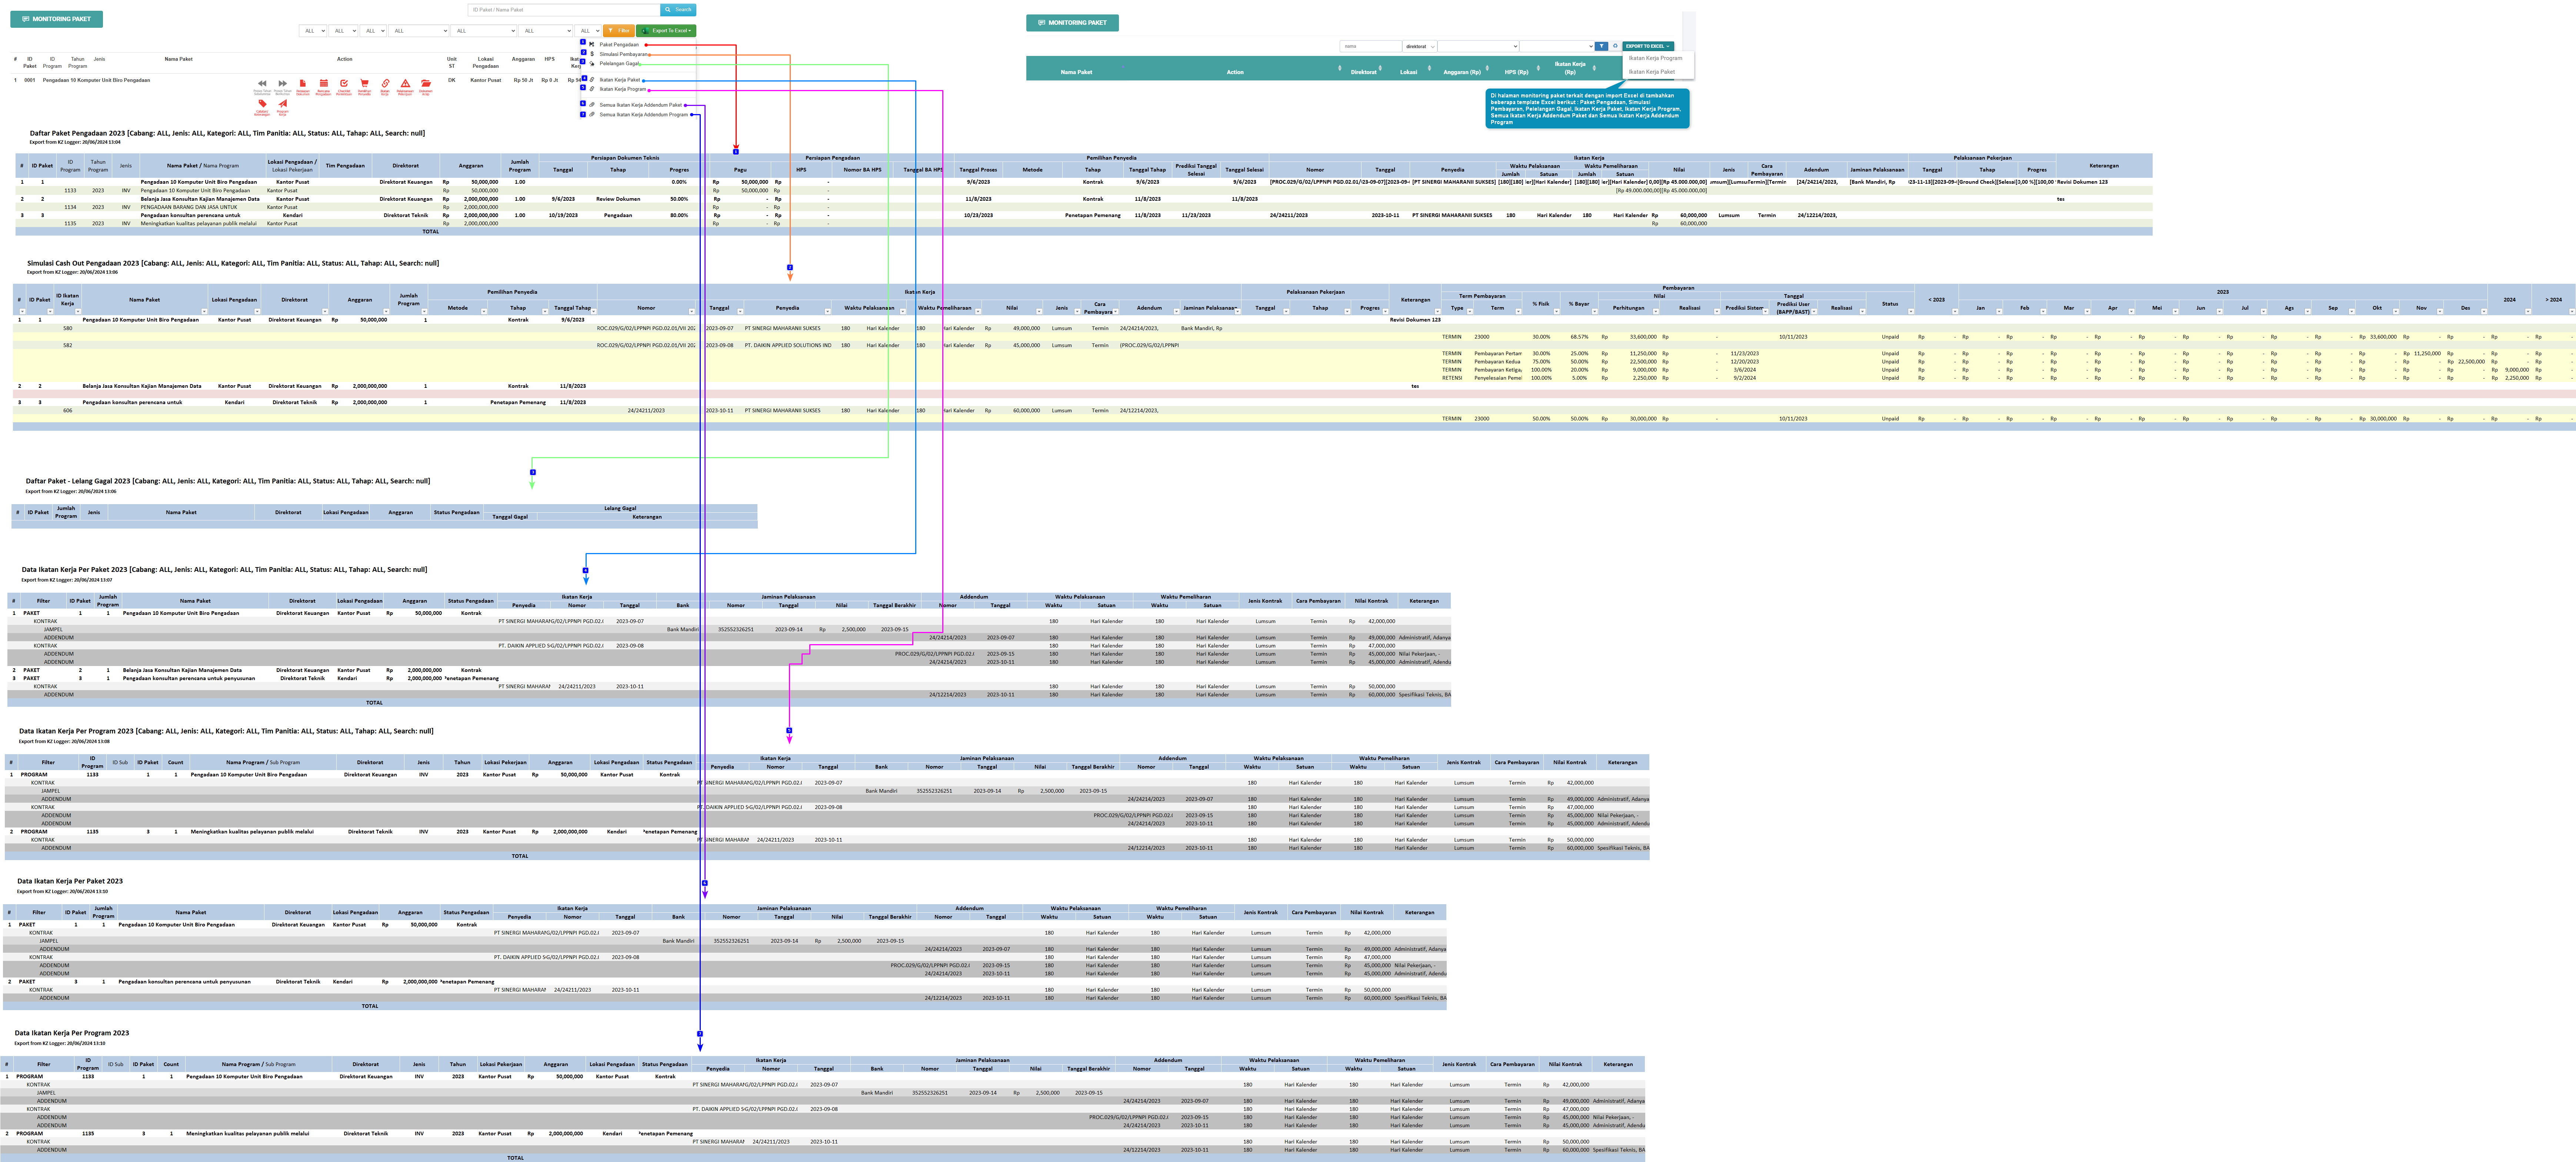Viewport: 2576px width, 1162px height.
Task: Expand the green Export To Excel dropdown
Action: click(666, 31)
